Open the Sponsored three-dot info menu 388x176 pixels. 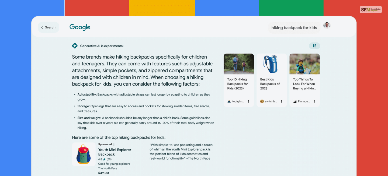pyautogui.click(x=114, y=145)
